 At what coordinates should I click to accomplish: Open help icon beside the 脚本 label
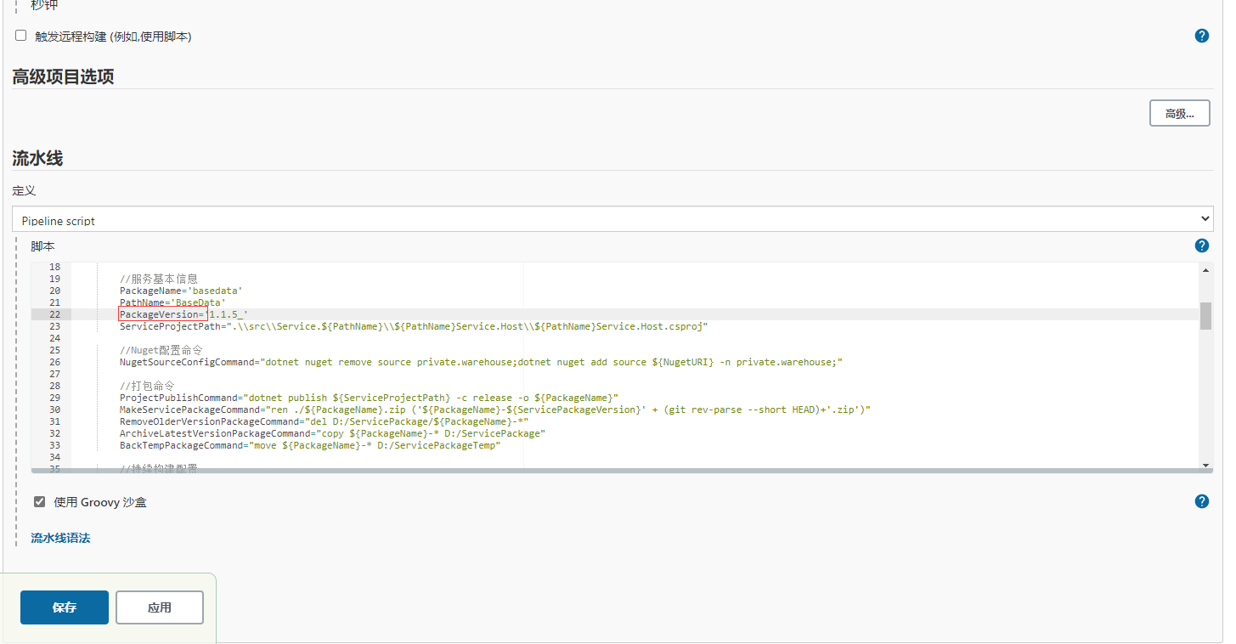tap(1201, 245)
